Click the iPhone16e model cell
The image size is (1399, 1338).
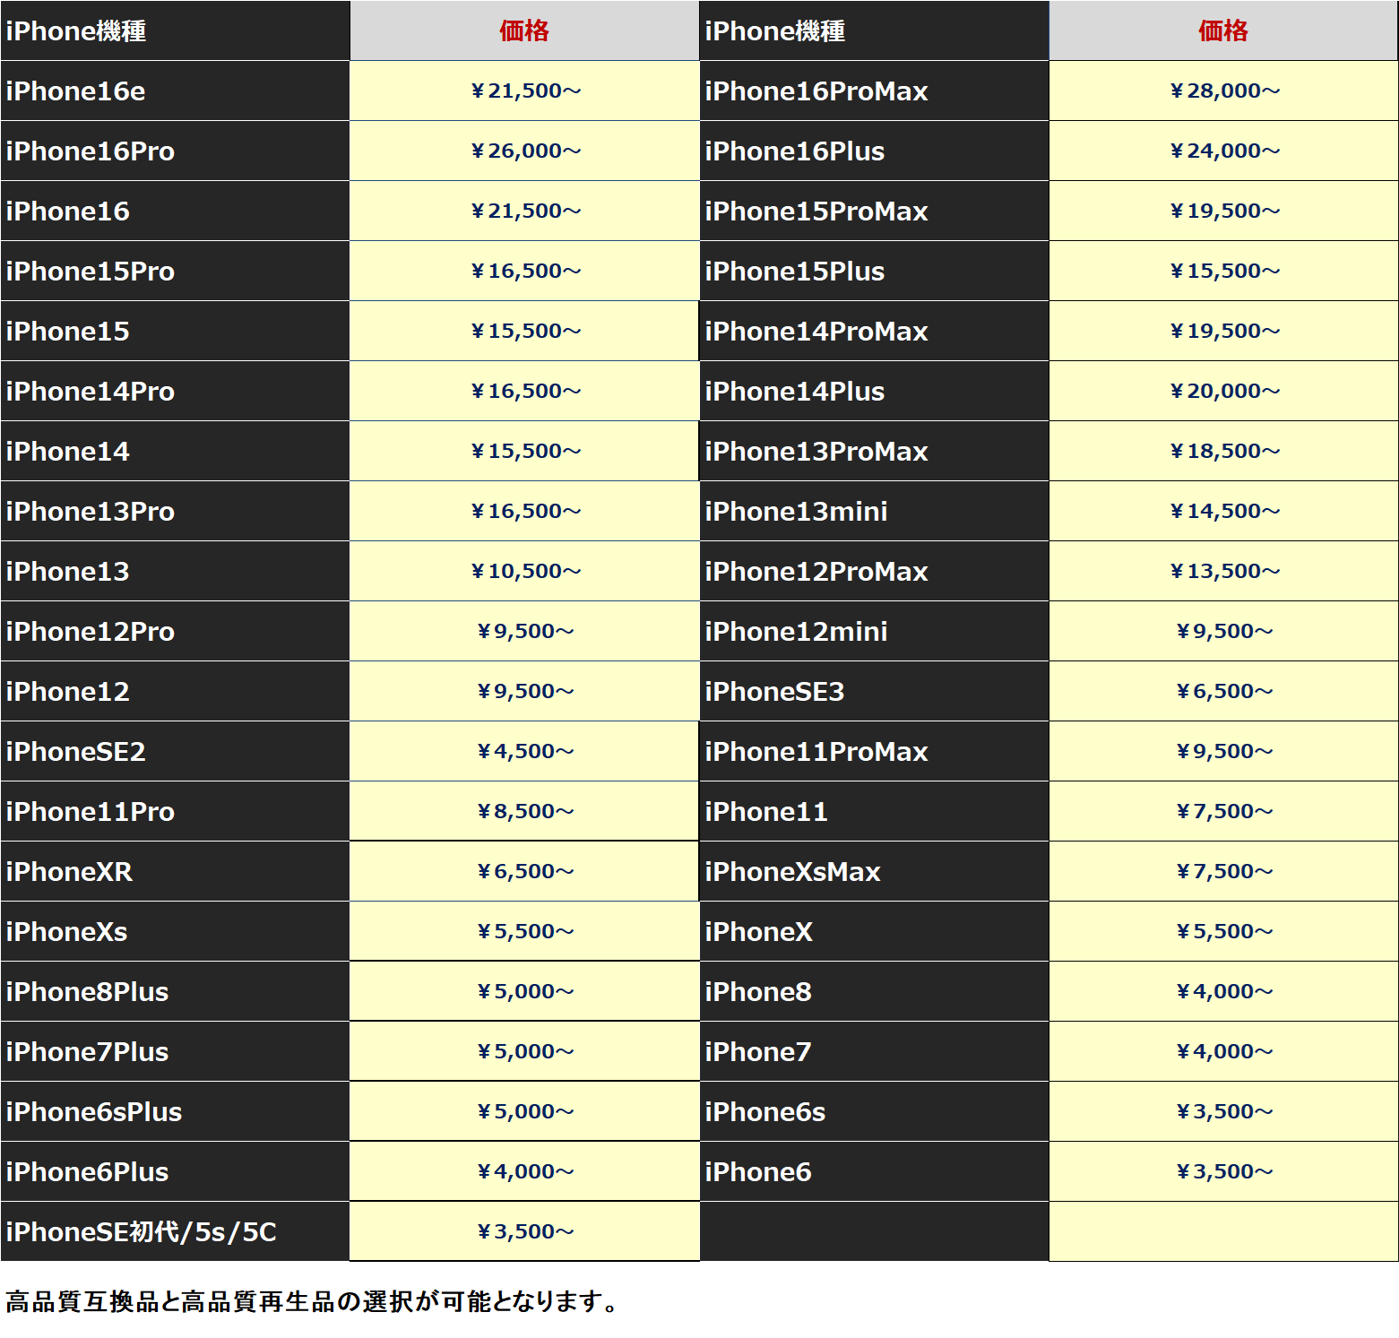pos(75,91)
